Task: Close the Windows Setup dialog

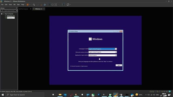Action: (121, 32)
